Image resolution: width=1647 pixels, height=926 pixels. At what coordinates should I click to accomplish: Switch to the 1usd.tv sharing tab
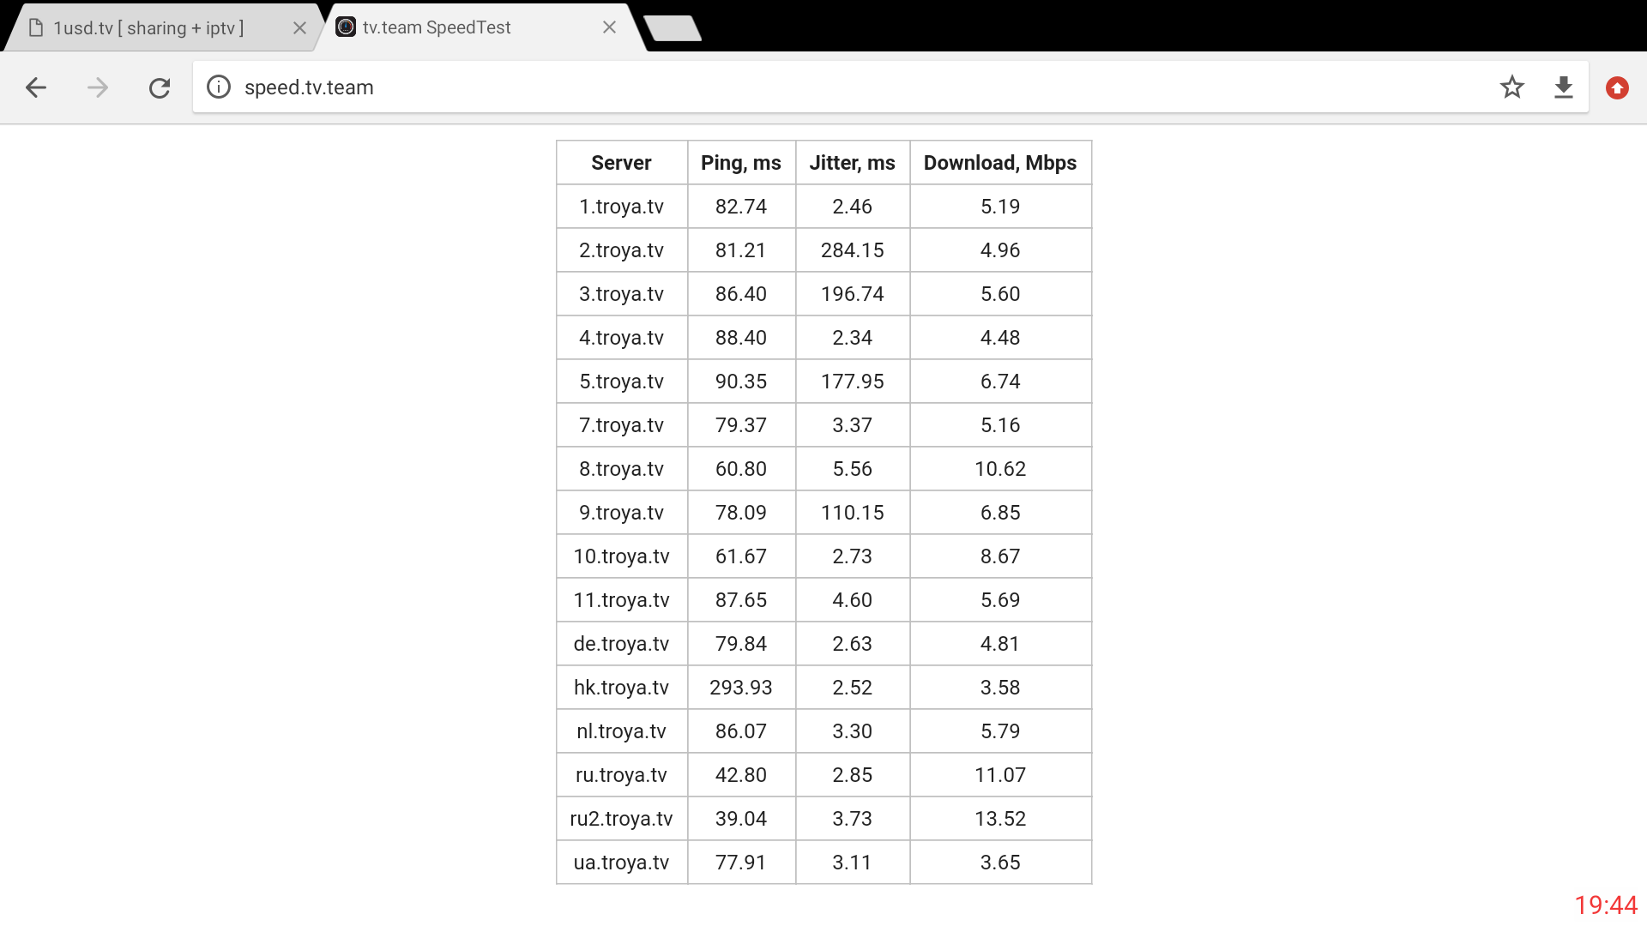[148, 28]
